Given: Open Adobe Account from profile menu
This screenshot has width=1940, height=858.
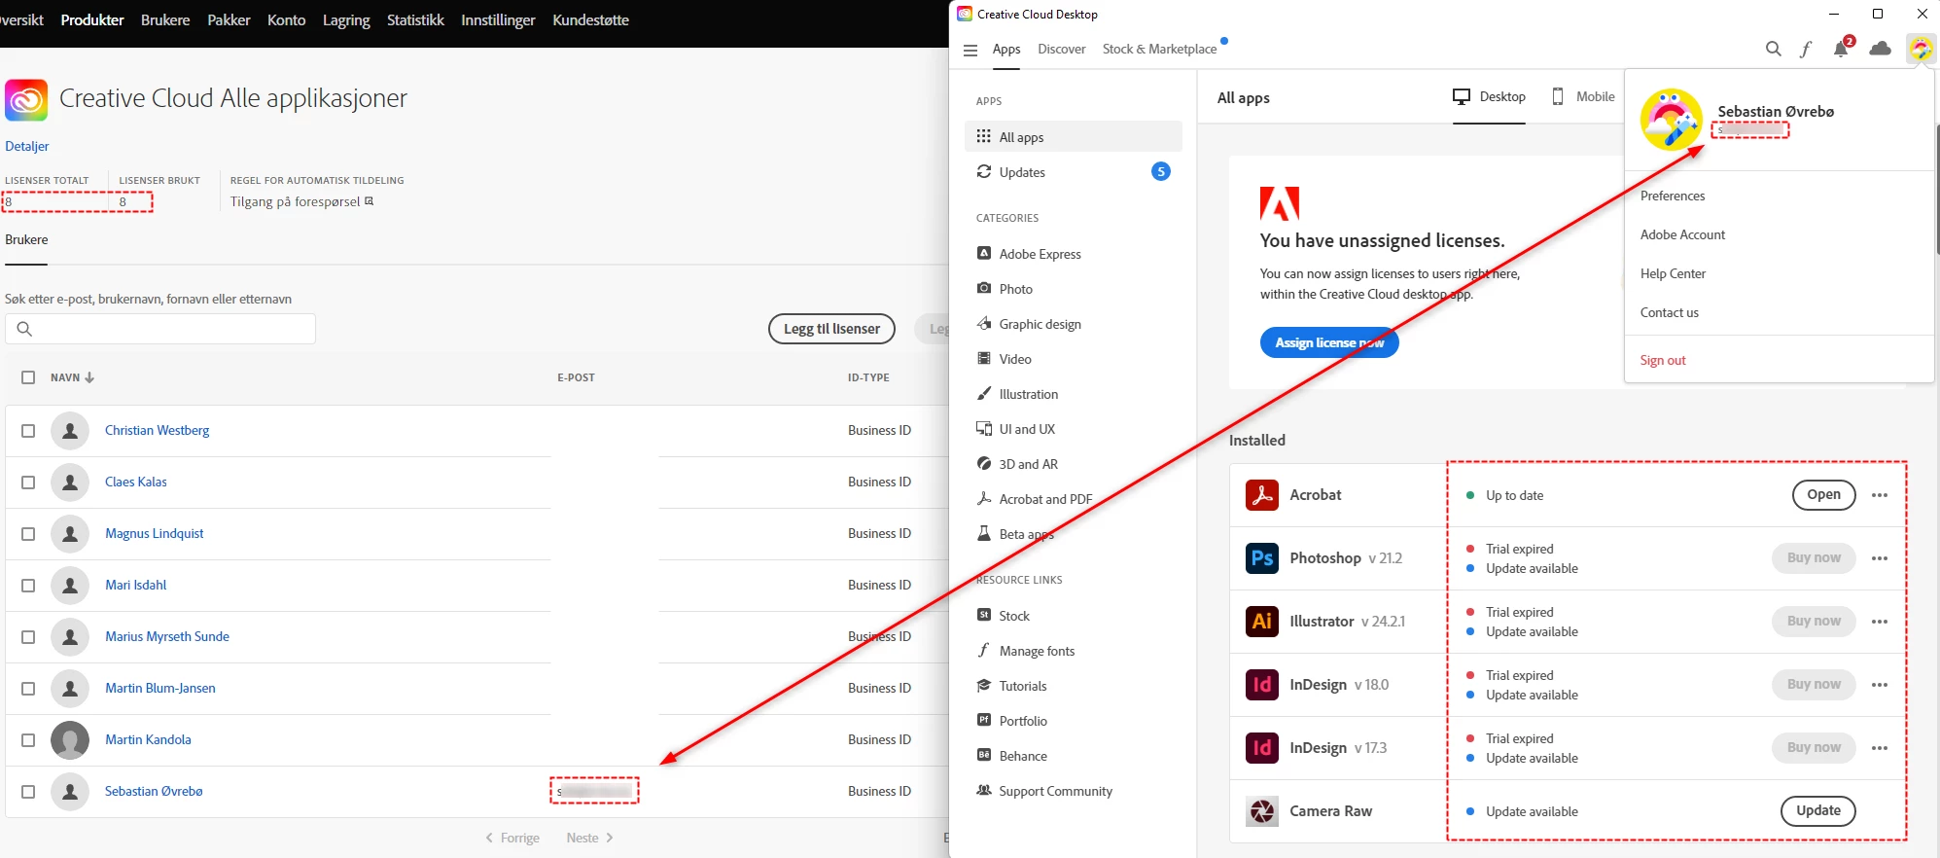Looking at the screenshot, I should (x=1682, y=235).
